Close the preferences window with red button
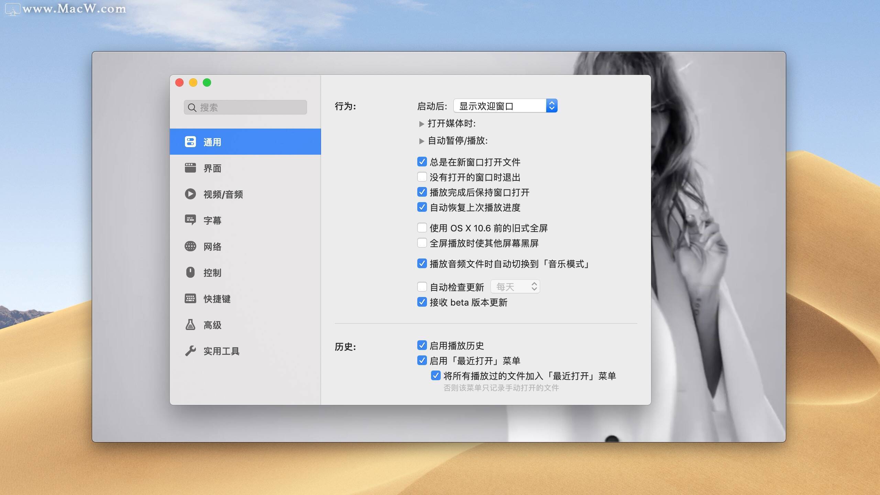This screenshot has width=880, height=495. (179, 82)
